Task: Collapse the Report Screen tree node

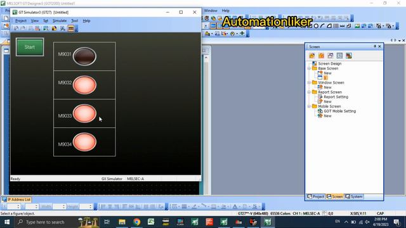Action: click(309, 92)
